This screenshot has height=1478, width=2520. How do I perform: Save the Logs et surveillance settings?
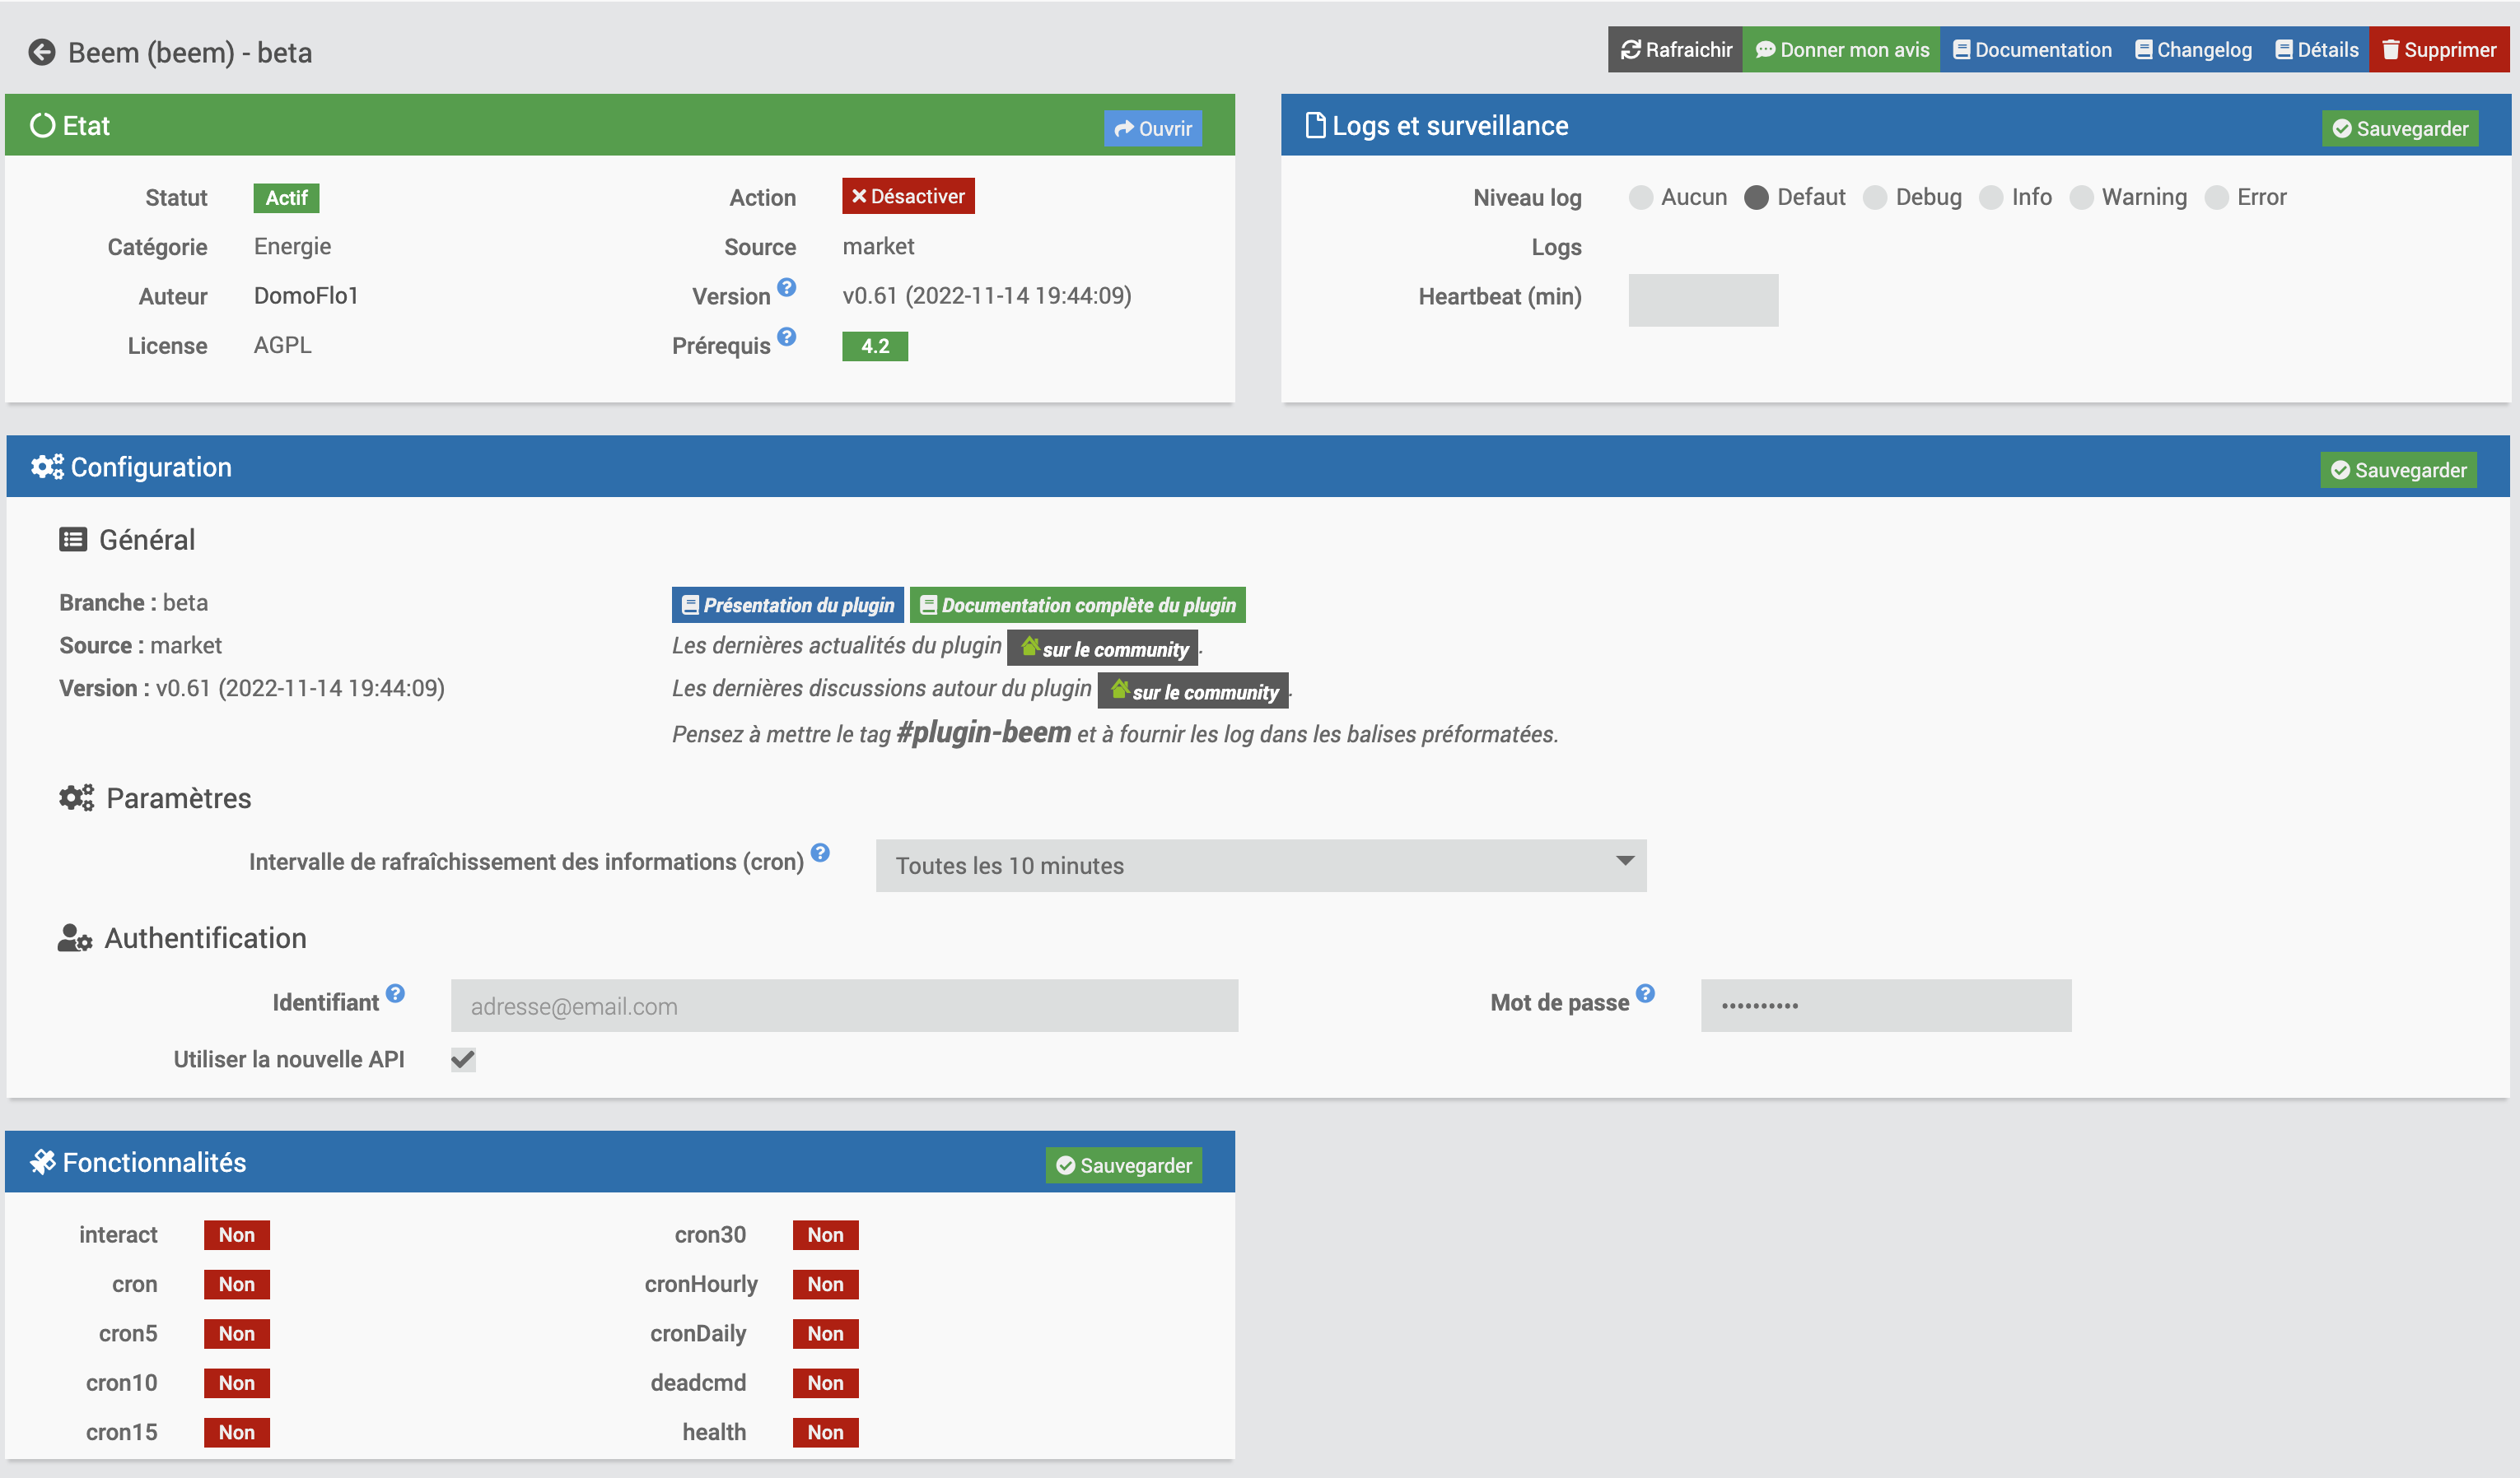tap(2400, 129)
